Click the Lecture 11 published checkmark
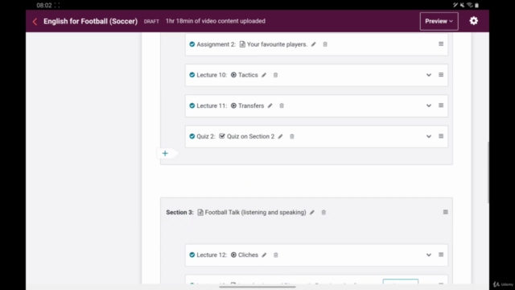This screenshot has width=515, height=290. point(192,106)
